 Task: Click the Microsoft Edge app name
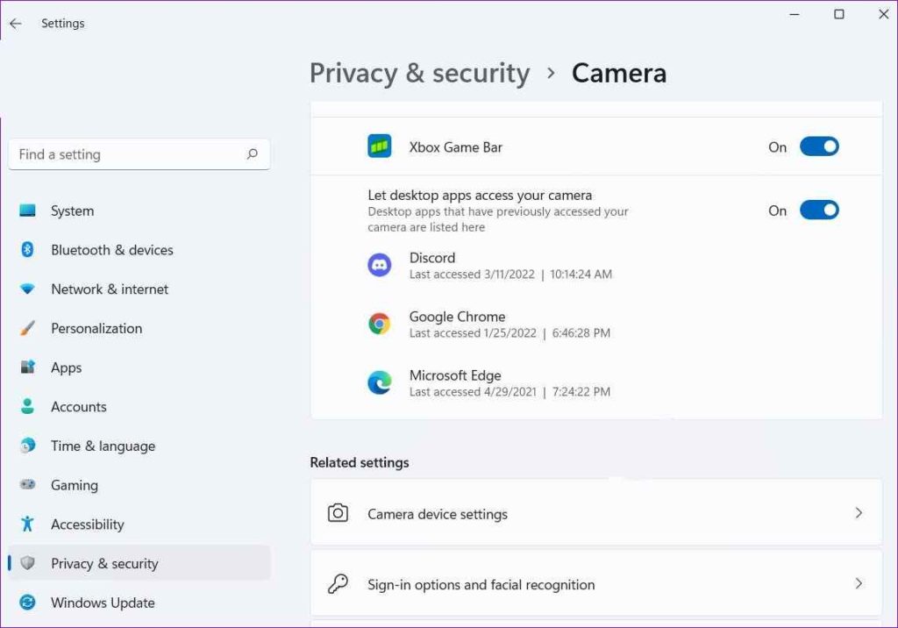[x=455, y=375]
